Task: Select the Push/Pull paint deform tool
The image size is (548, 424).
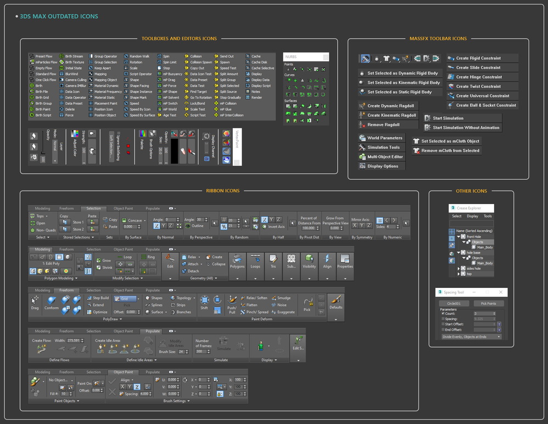Action: [232, 304]
